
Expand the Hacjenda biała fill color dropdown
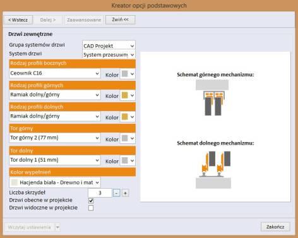tap(55, 182)
